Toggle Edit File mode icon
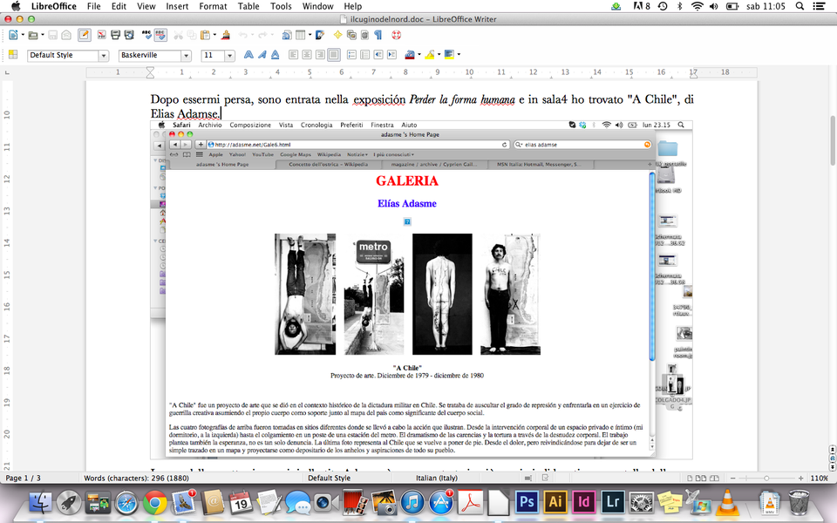The image size is (837, 523). 84,35
